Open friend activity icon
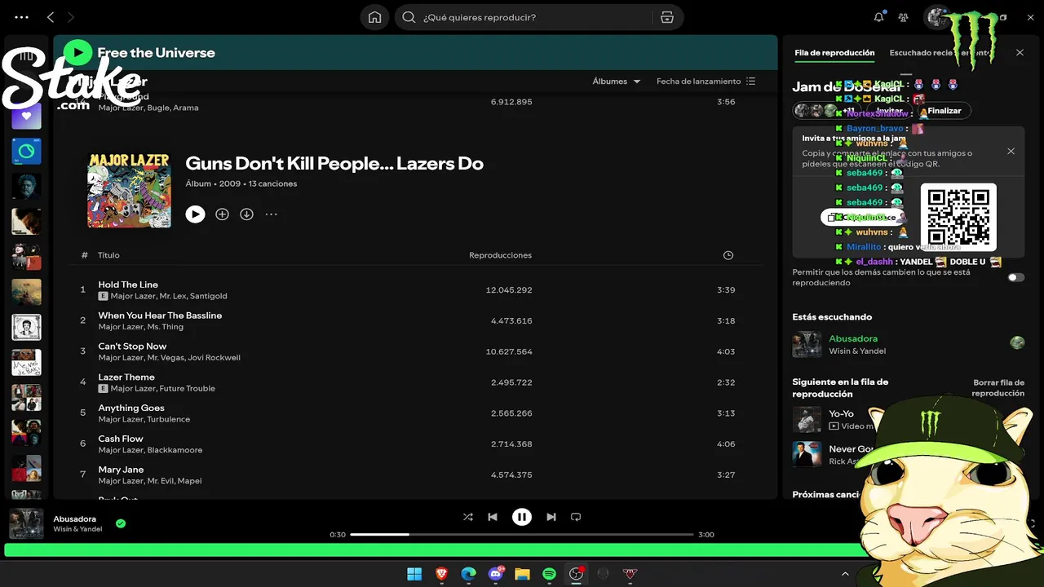 pyautogui.click(x=903, y=17)
